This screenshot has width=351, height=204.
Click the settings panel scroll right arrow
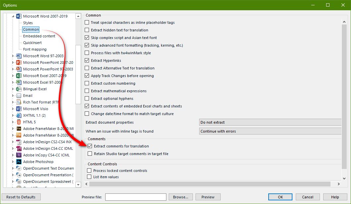coord(339,184)
